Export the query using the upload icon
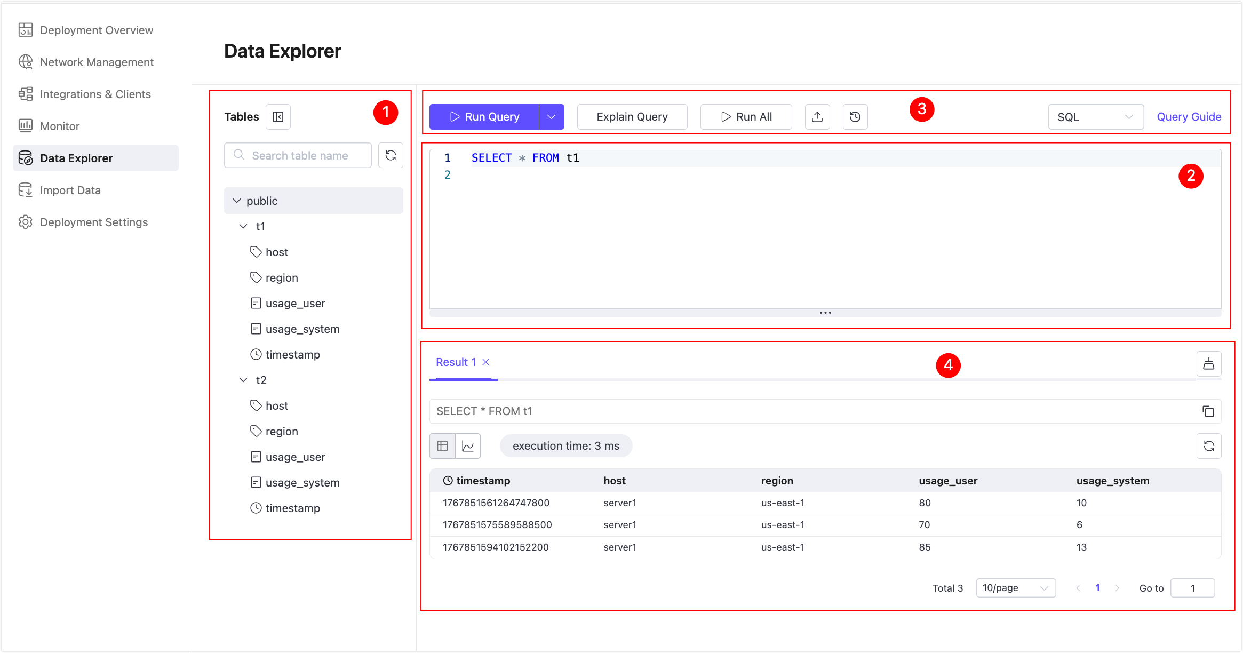The image size is (1243, 653). point(817,116)
